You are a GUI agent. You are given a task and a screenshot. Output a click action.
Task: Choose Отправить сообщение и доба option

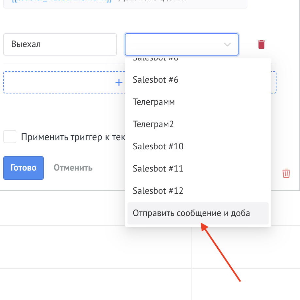click(x=198, y=213)
